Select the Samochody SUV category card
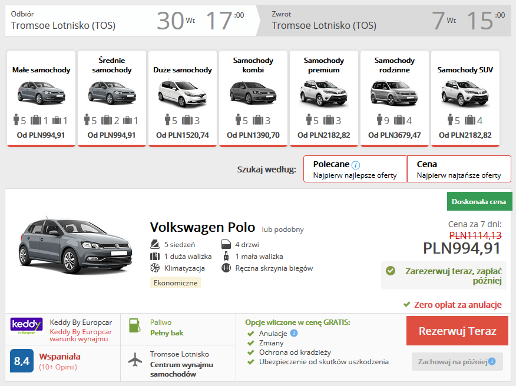The width and height of the screenshot is (516, 386). [x=465, y=98]
